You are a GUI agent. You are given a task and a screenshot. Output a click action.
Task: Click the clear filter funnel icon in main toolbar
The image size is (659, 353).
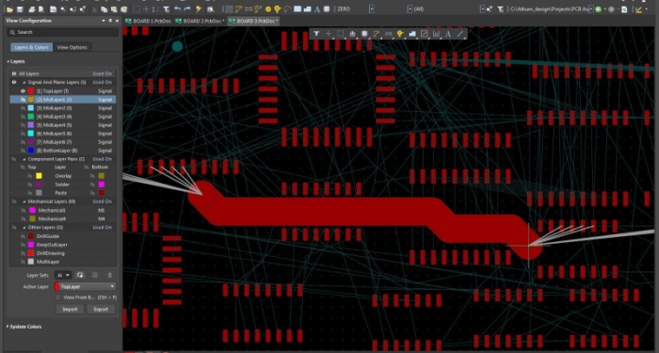[x=167, y=8]
